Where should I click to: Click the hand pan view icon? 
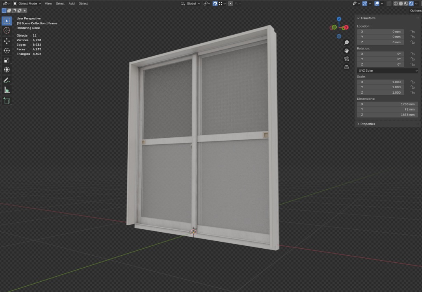tap(346, 51)
